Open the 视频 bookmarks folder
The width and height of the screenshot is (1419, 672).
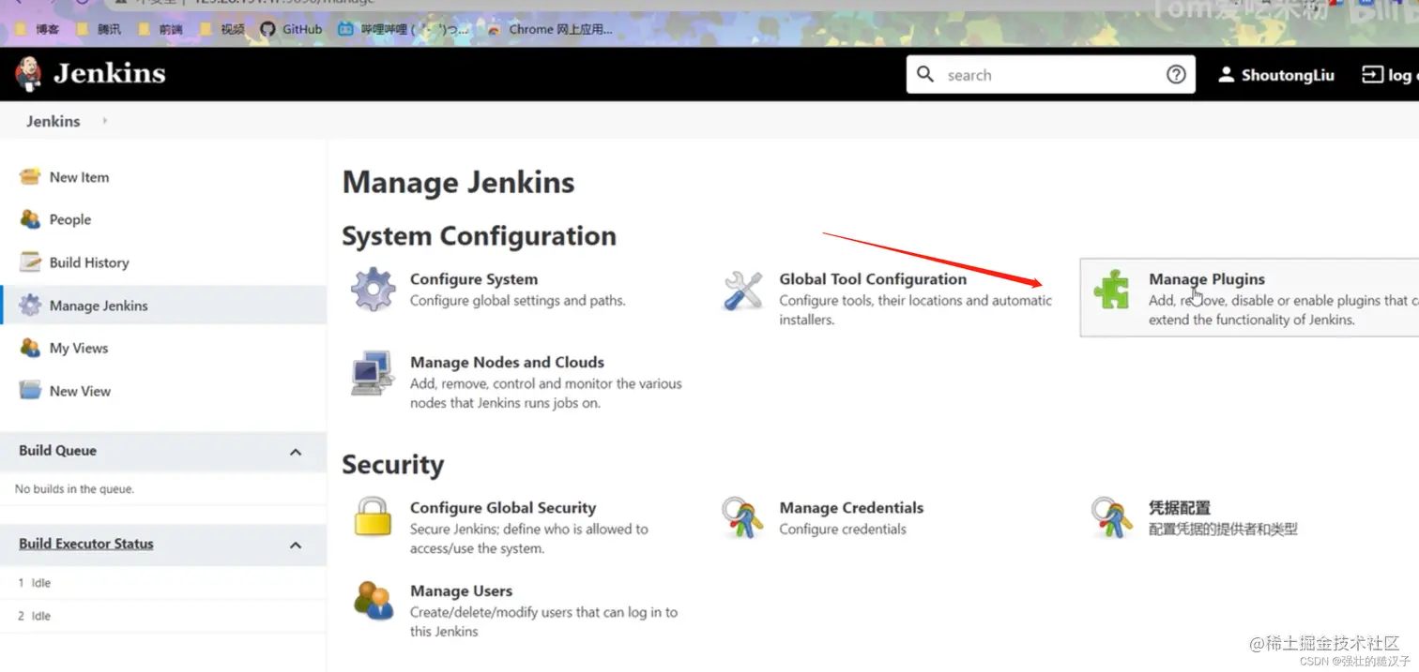click(221, 29)
